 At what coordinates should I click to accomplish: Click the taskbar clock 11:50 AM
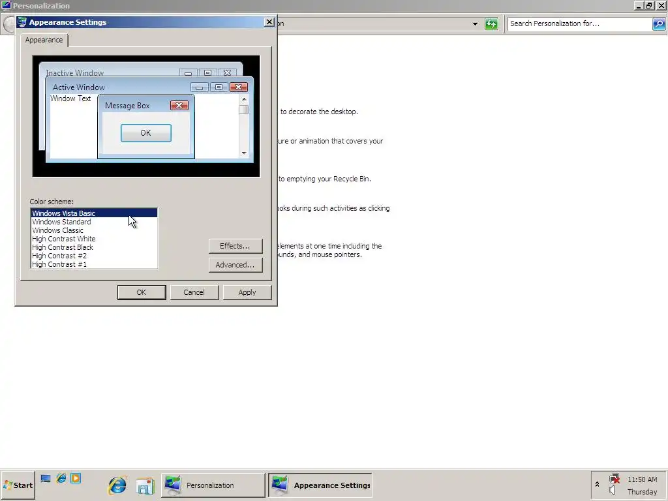pos(642,479)
